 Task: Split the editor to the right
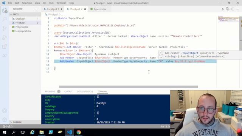(233, 9)
